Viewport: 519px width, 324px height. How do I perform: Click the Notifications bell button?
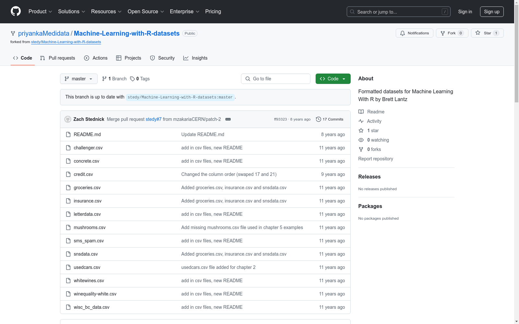click(x=414, y=33)
